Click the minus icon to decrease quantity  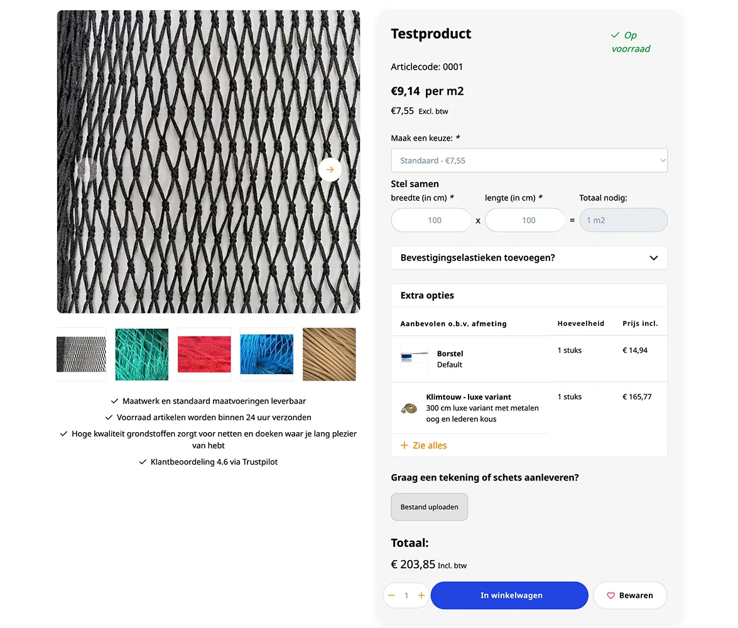[x=391, y=595]
